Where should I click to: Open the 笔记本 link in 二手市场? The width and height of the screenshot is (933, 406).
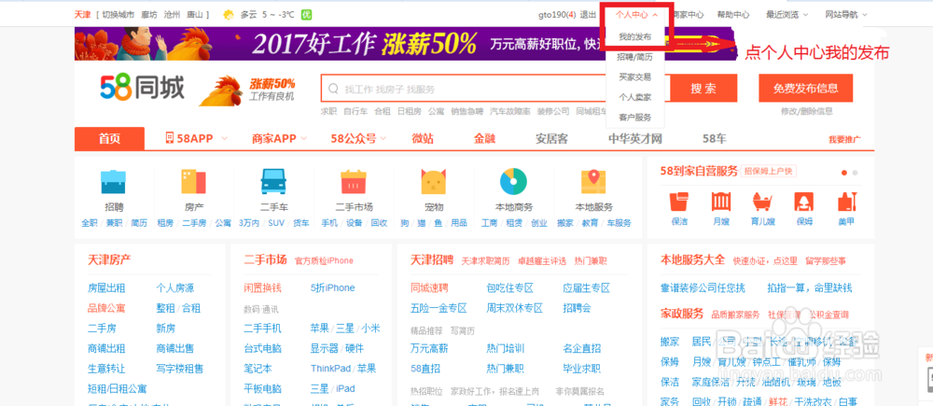258,369
